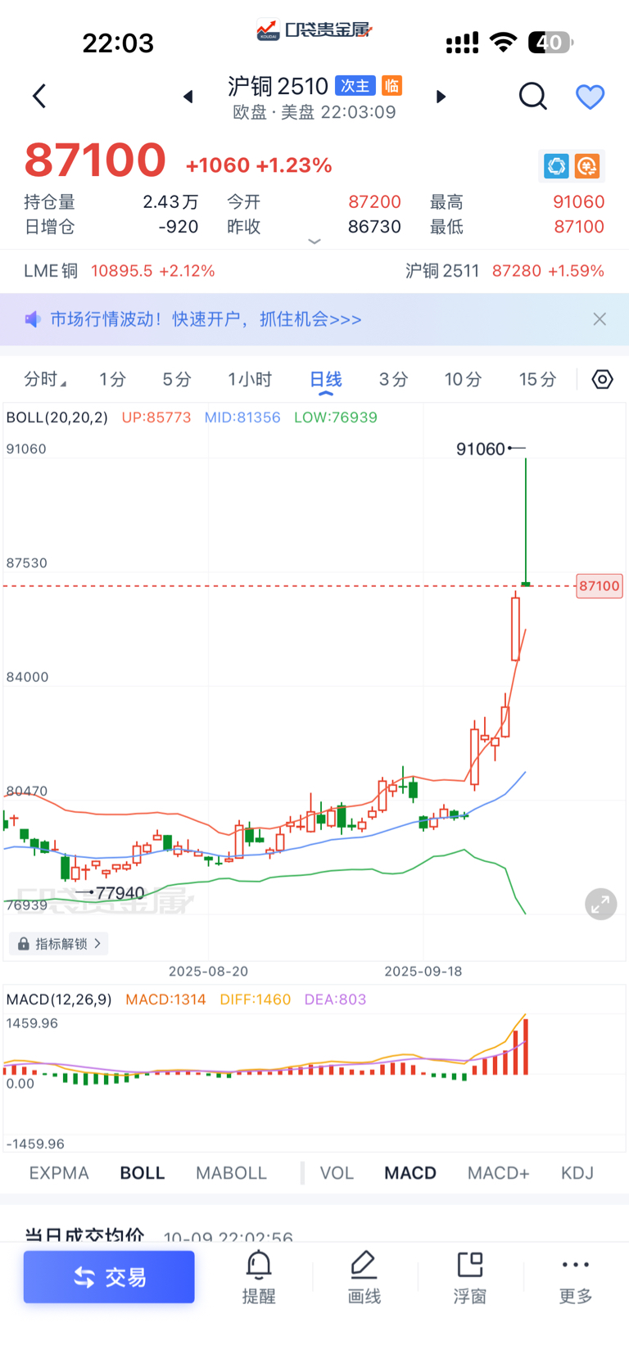Go back with the left arrow icon

38,96
